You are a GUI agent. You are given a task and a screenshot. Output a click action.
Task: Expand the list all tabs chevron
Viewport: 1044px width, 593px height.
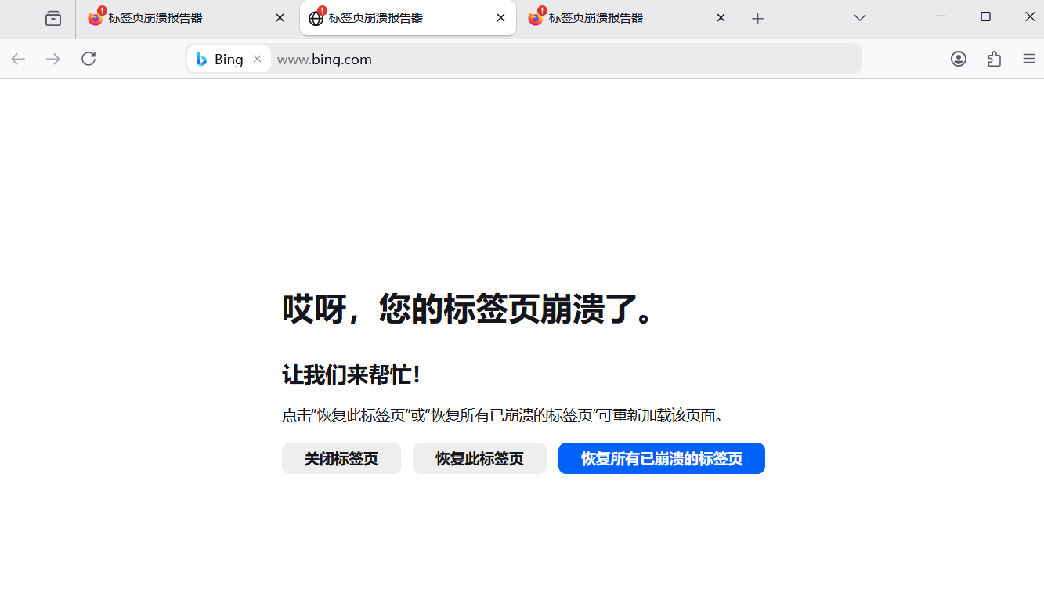click(860, 18)
